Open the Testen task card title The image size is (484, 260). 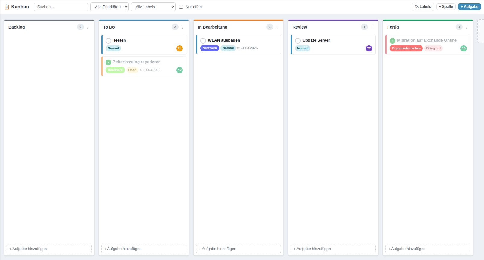[x=119, y=40]
